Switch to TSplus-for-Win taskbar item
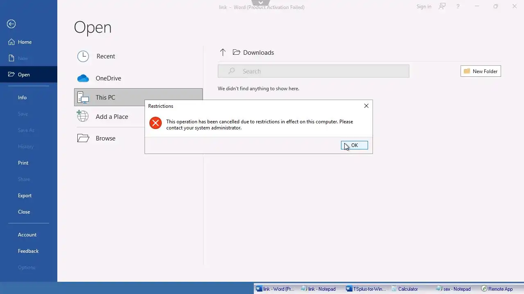Image resolution: width=524 pixels, height=294 pixels. click(x=366, y=289)
